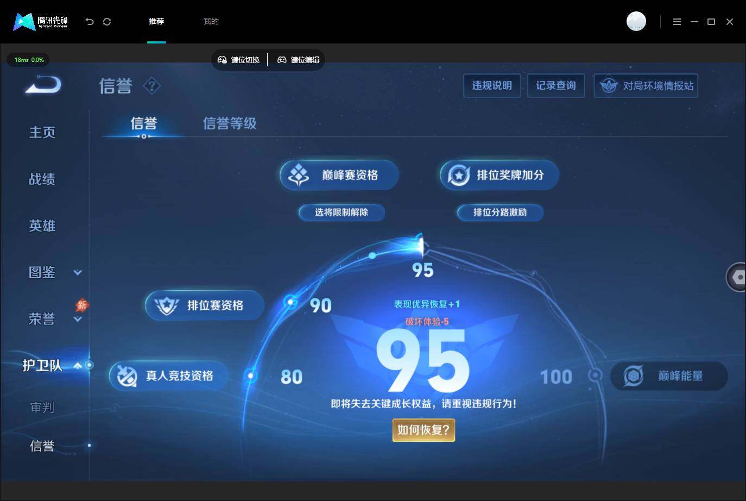746x501 pixels.
Task: Go back with the undo arrow icon
Action: tap(90, 22)
